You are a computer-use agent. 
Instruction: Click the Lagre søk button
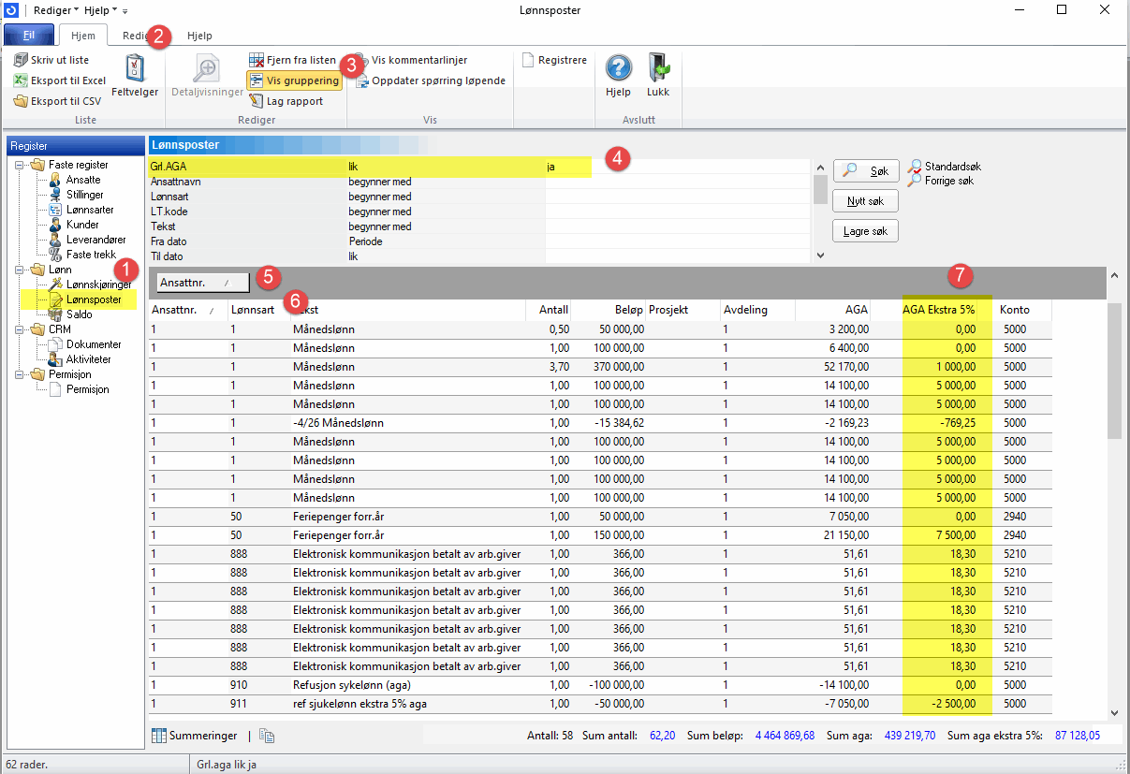[x=865, y=231]
